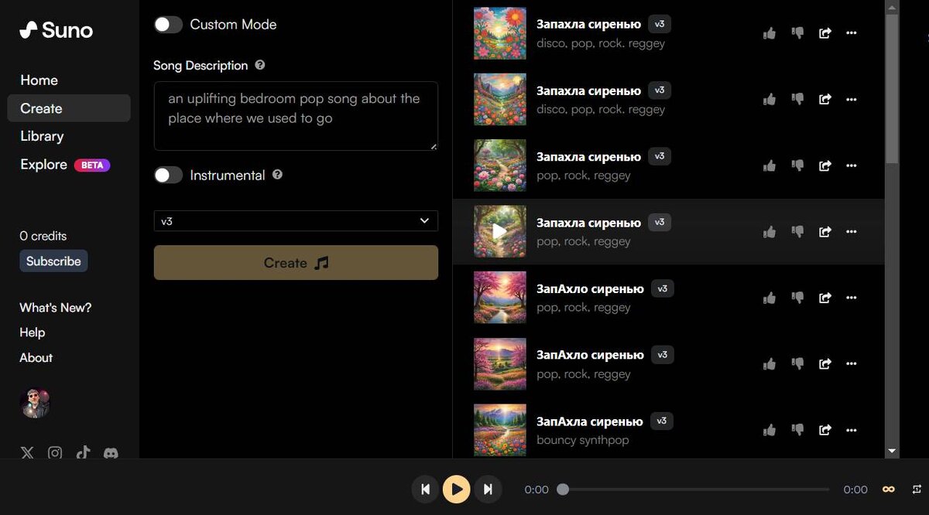Click the scrollbar down arrow
The width and height of the screenshot is (929, 515).
892,451
